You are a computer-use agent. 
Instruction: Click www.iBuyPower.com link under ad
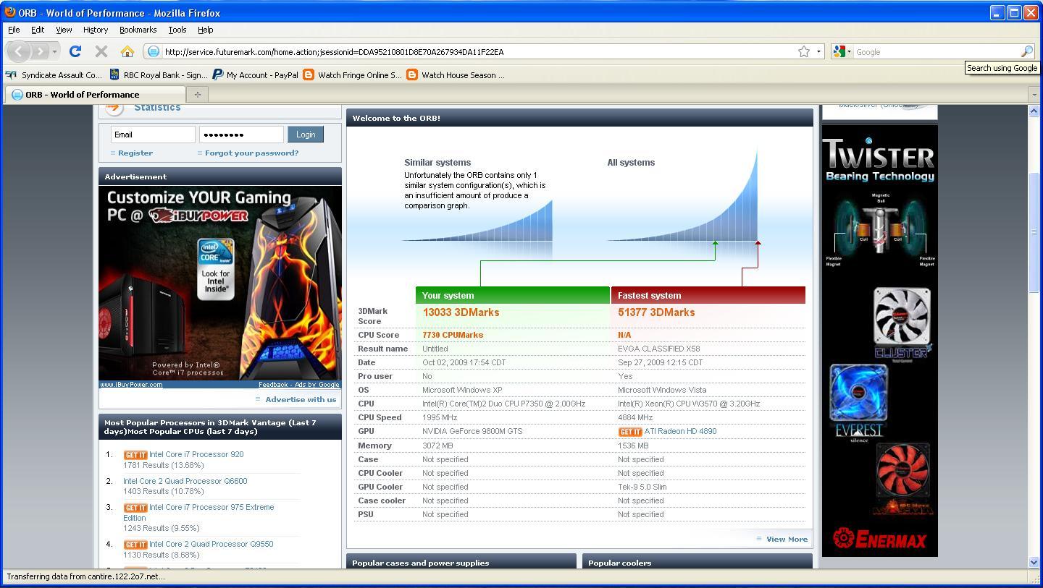(131, 385)
